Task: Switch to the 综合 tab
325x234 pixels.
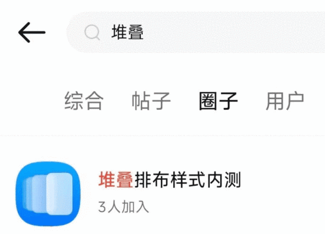Action: 84,101
